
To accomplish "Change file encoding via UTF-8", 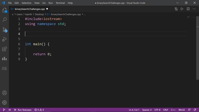I will 157,110.
